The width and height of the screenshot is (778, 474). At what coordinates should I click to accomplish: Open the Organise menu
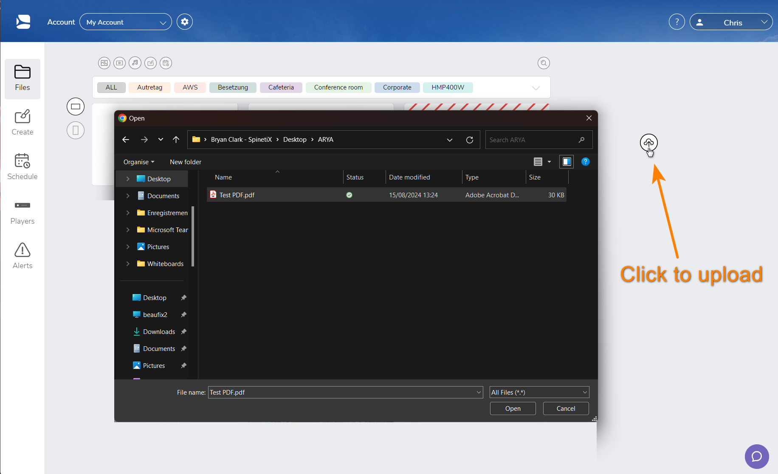(139, 162)
